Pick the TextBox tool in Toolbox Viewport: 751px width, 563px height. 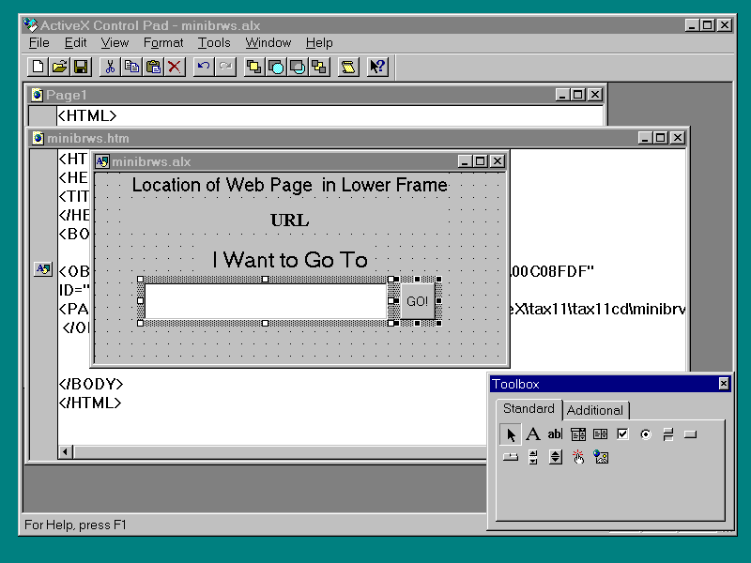pos(555,434)
